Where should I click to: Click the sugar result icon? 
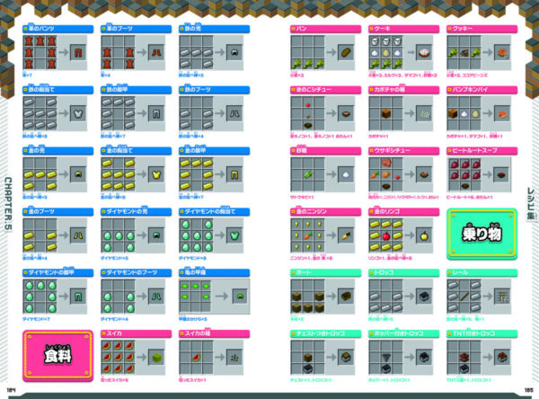point(346,174)
